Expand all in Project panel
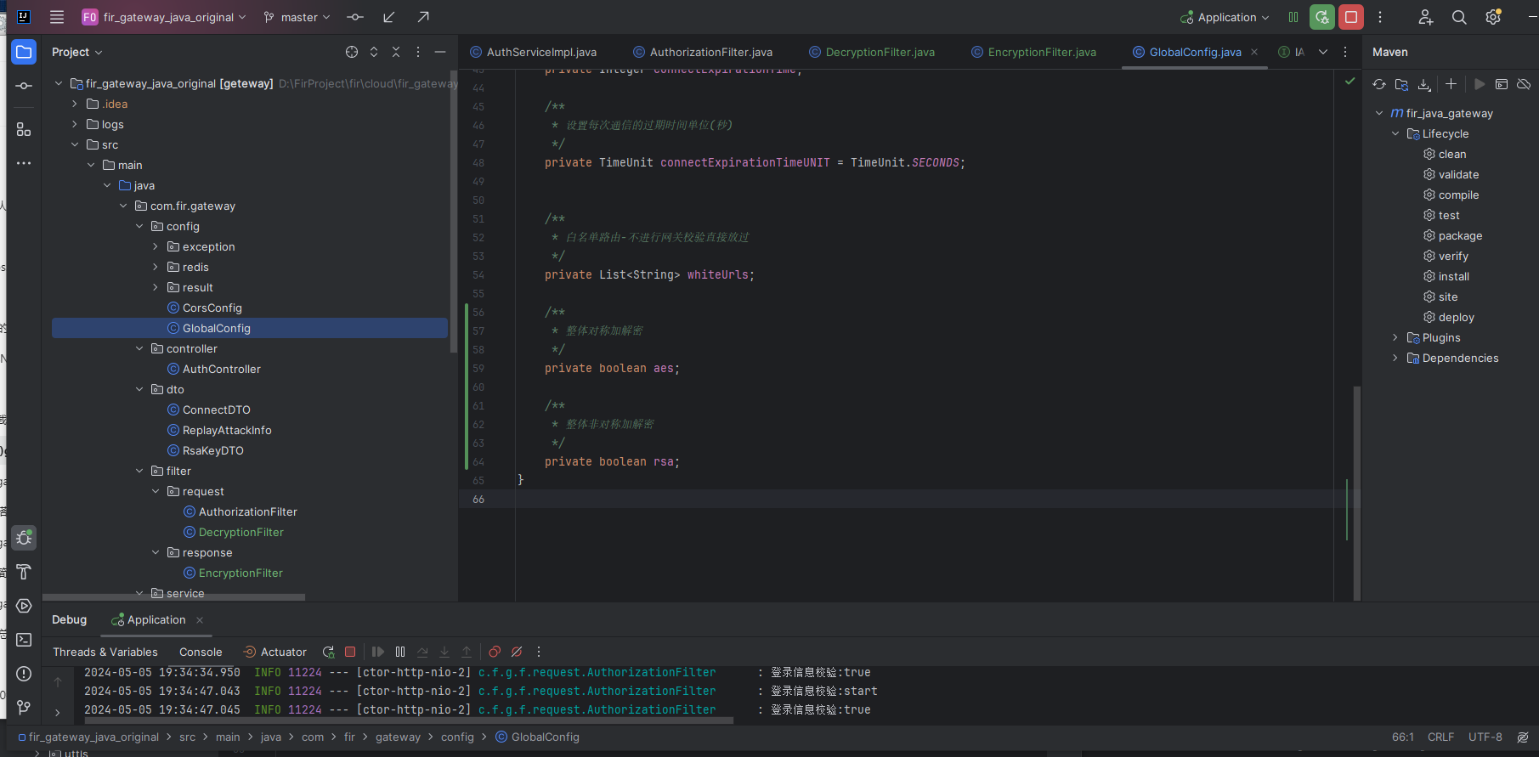This screenshot has width=1539, height=757. (374, 52)
